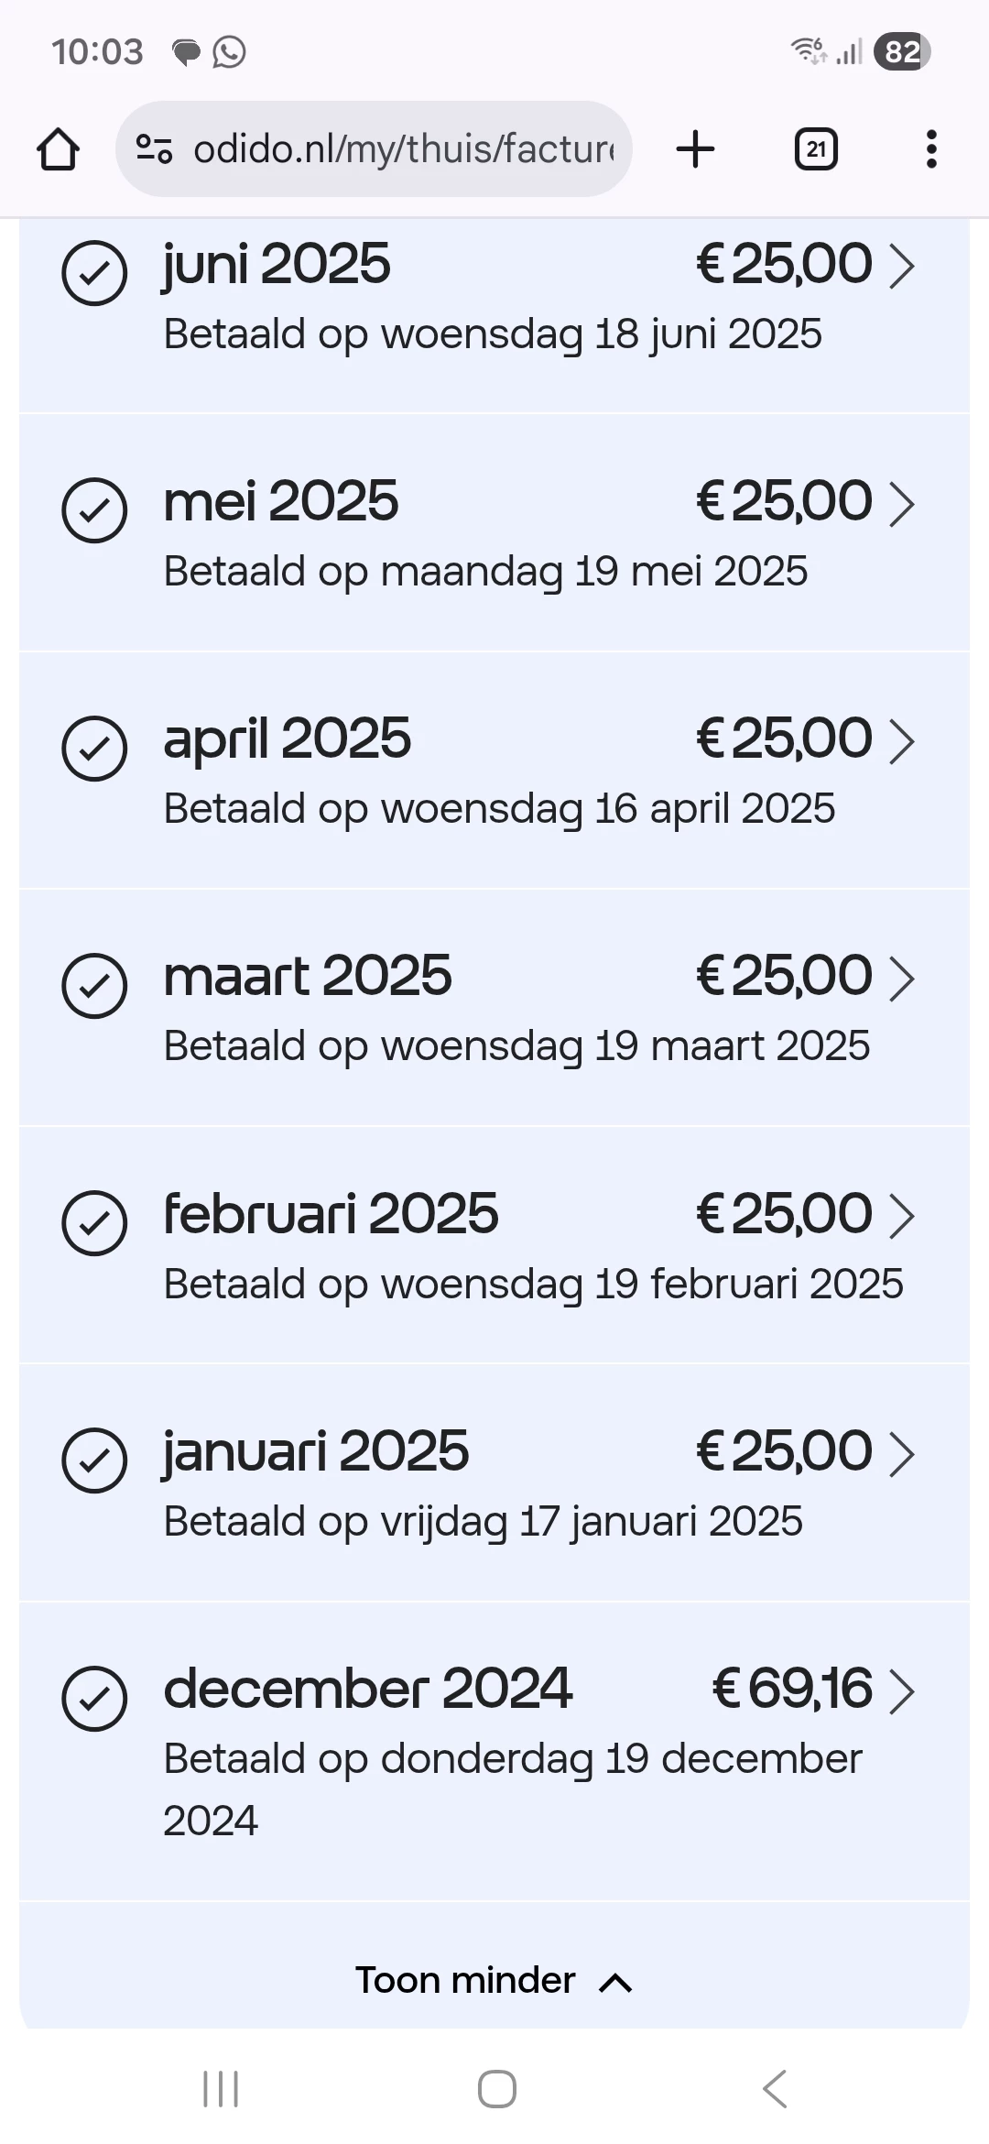The height and width of the screenshot is (2144, 989).
Task: Open the site info icon in address bar
Action: point(154,149)
